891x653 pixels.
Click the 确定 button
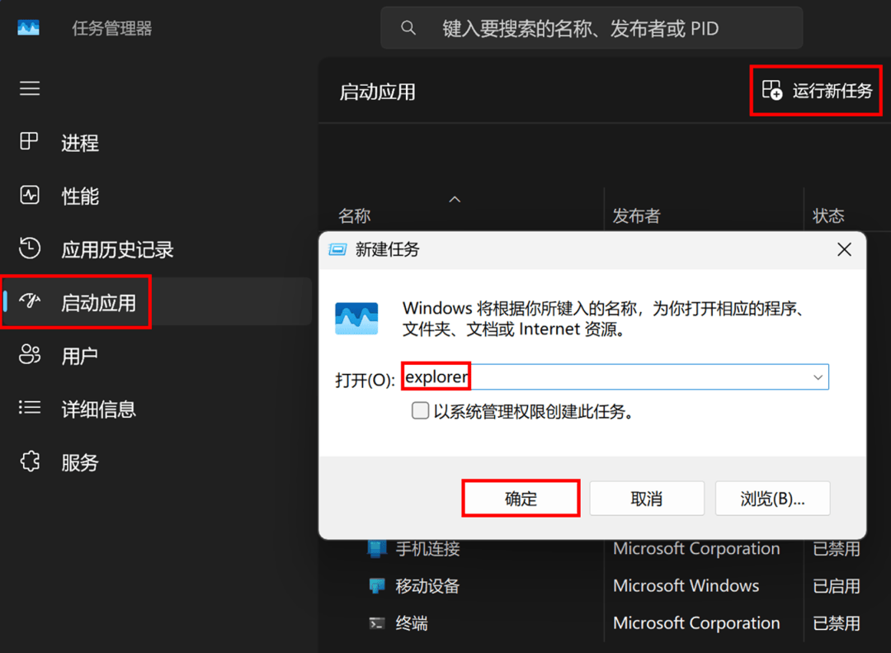pos(521,499)
